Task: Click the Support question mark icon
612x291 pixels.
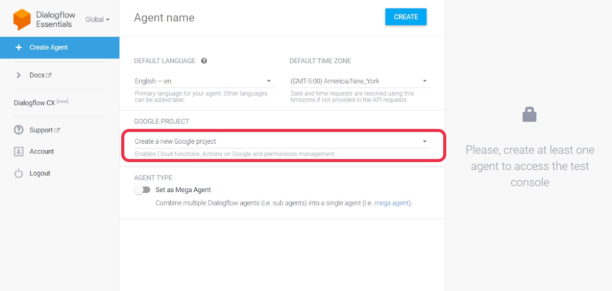Action: (x=19, y=130)
